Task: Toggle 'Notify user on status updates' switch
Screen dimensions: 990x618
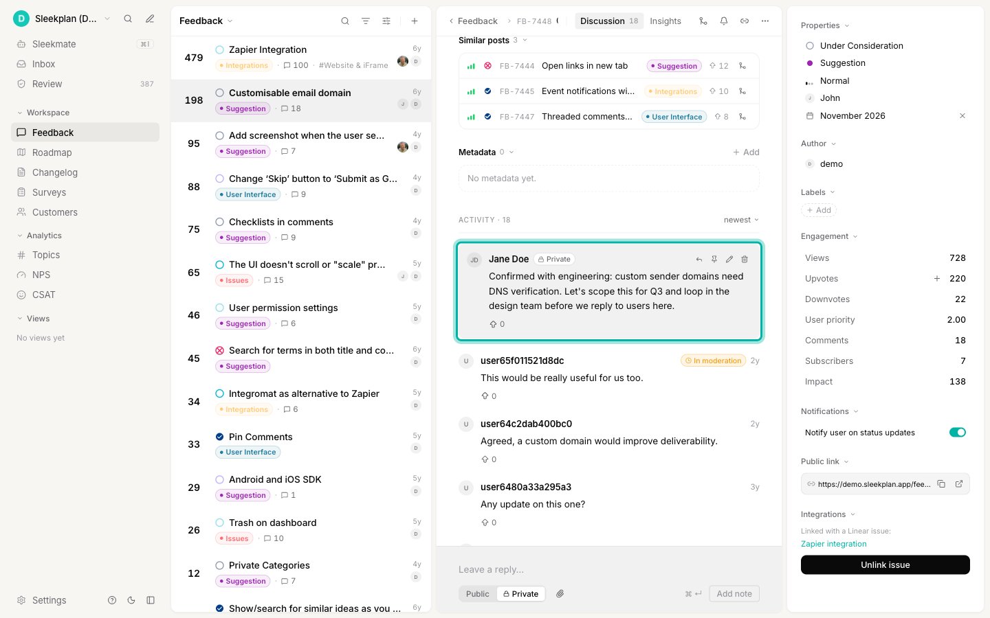Action: click(x=958, y=433)
